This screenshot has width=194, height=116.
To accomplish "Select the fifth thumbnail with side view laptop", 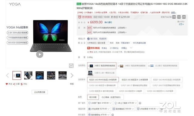I will click(x=62, y=75).
